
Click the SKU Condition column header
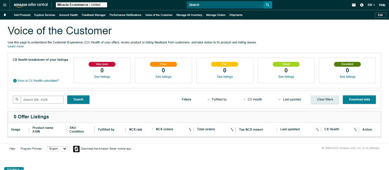click(x=77, y=130)
